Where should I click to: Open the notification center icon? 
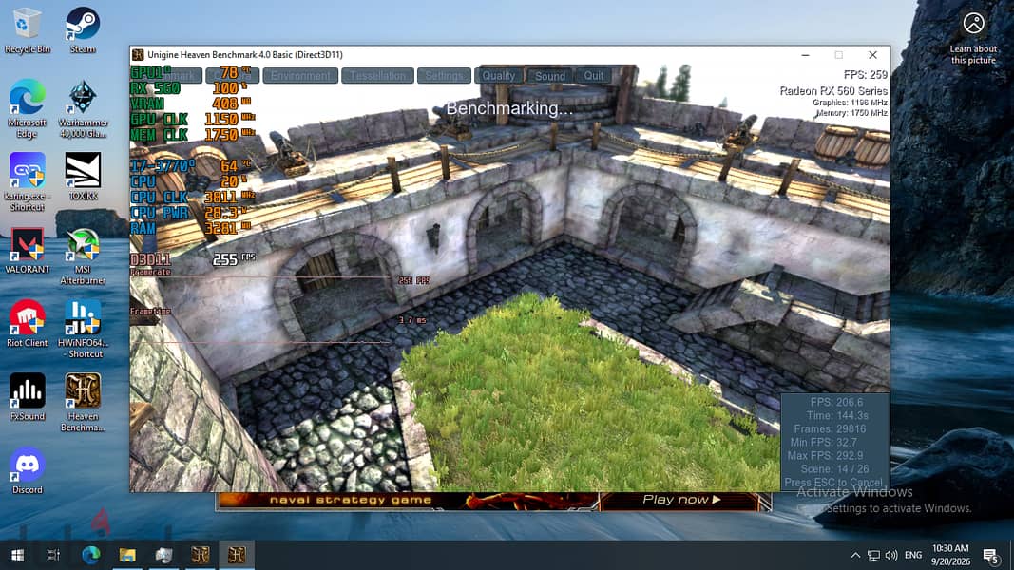click(991, 555)
